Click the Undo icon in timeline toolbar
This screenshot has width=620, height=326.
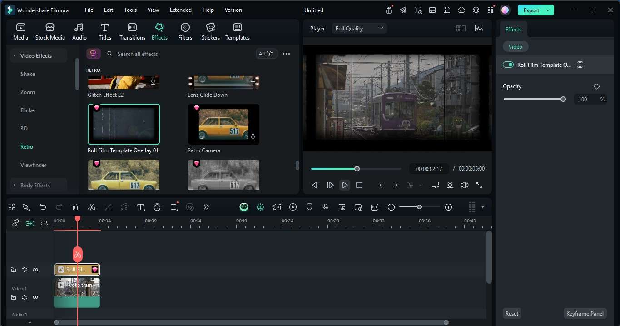tap(43, 207)
